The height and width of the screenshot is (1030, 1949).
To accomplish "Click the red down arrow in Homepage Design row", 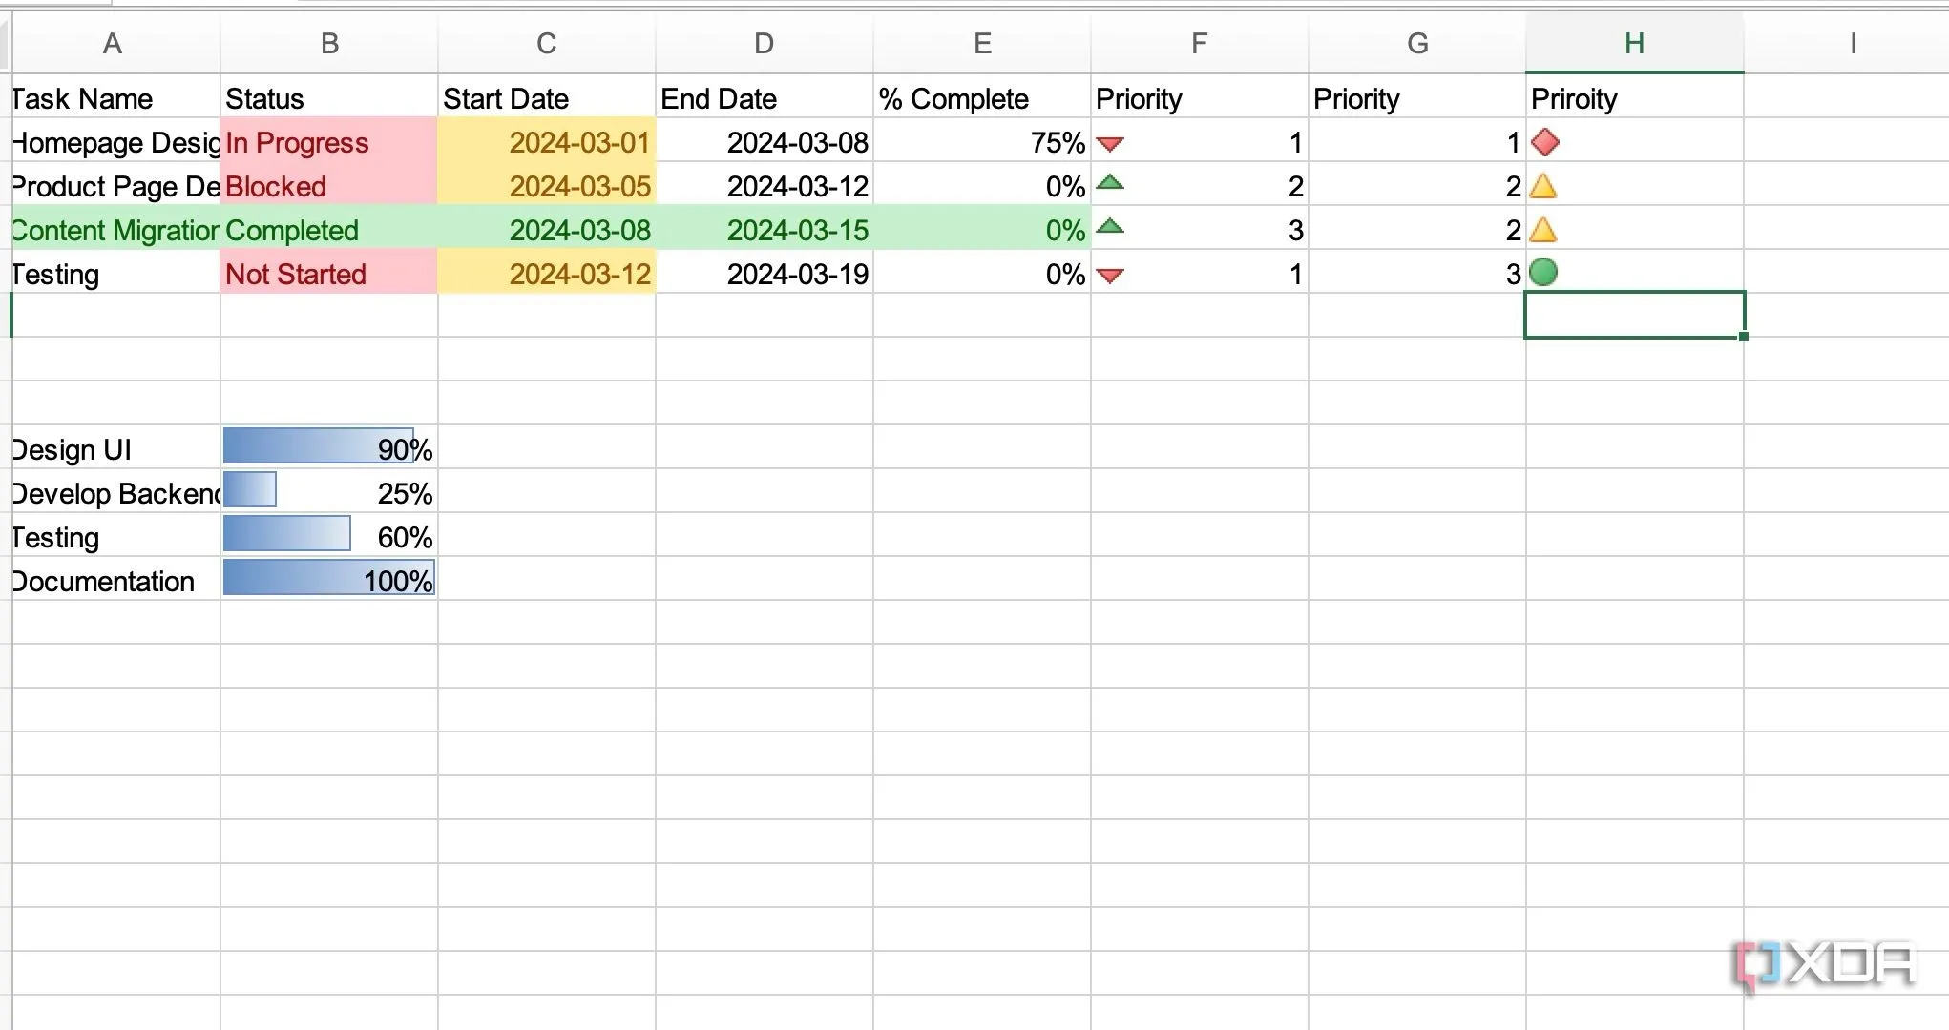I will point(1110,144).
